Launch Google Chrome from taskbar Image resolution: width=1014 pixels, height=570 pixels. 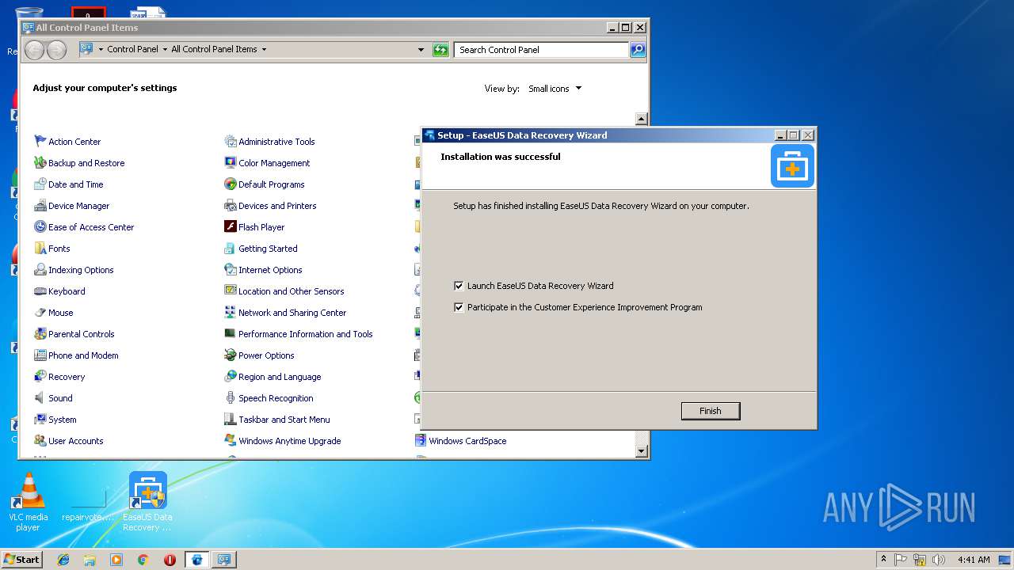pyautogui.click(x=143, y=560)
